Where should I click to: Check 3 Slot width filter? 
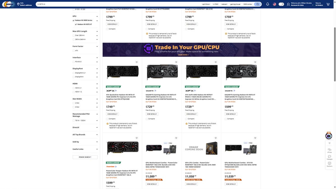(x=74, y=107)
